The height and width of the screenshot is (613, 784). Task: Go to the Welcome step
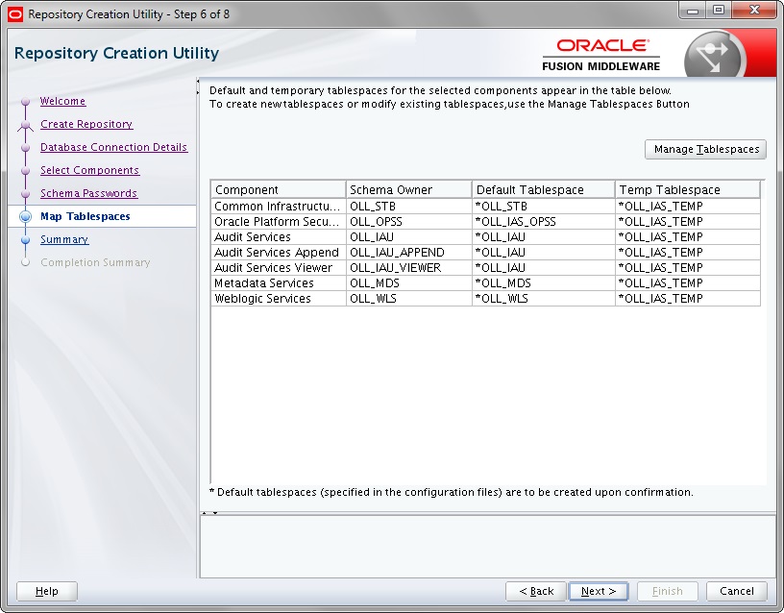pyautogui.click(x=63, y=101)
